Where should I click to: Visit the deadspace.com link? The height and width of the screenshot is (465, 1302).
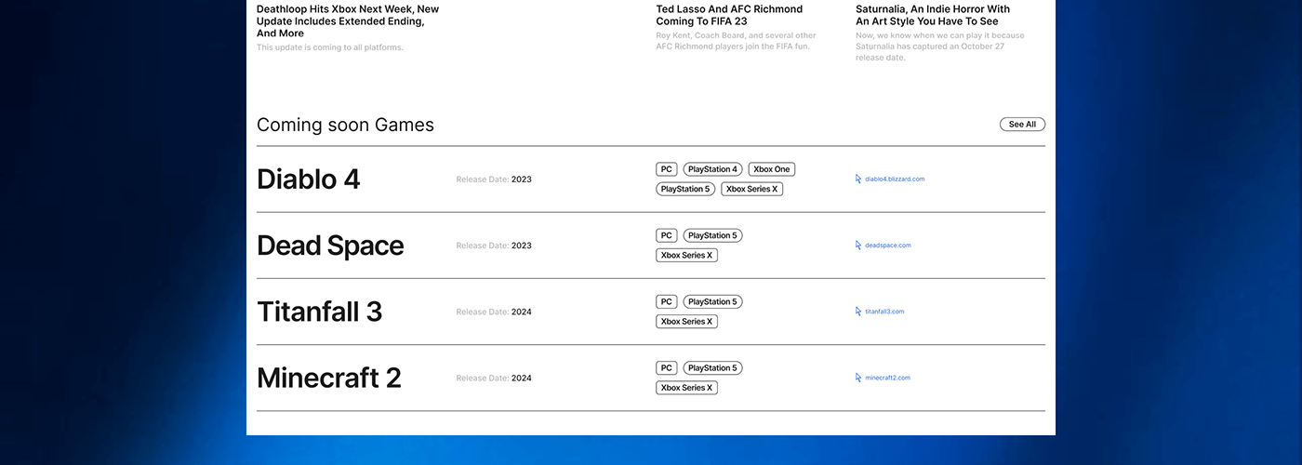point(888,246)
